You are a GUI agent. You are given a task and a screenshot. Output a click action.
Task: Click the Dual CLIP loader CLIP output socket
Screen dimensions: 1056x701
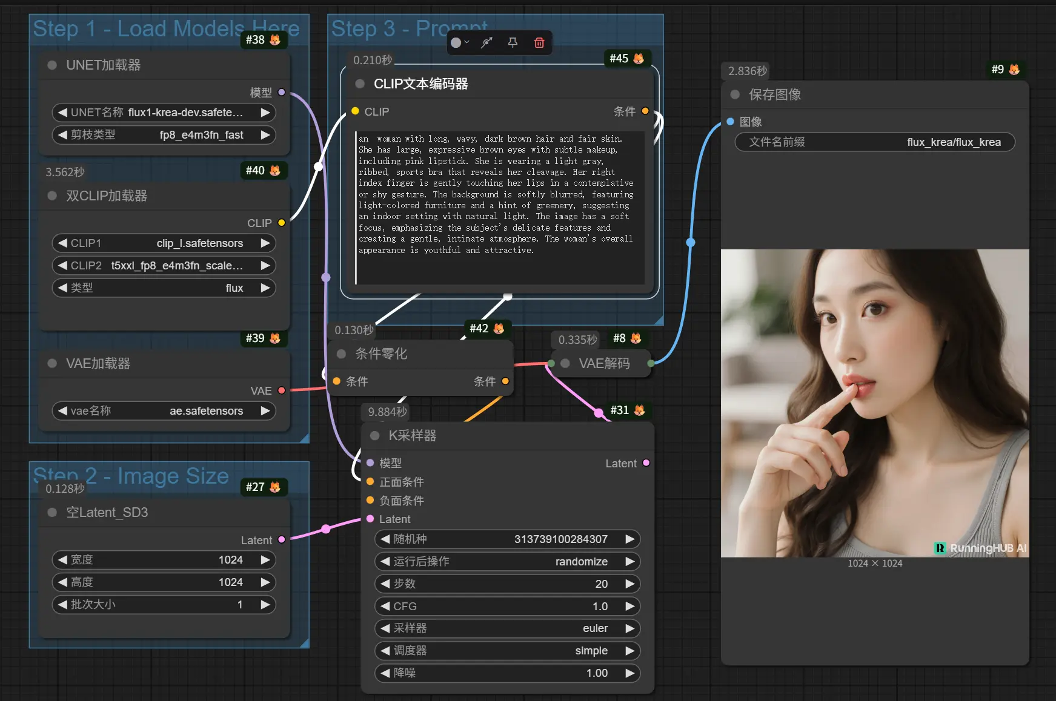[x=281, y=223]
